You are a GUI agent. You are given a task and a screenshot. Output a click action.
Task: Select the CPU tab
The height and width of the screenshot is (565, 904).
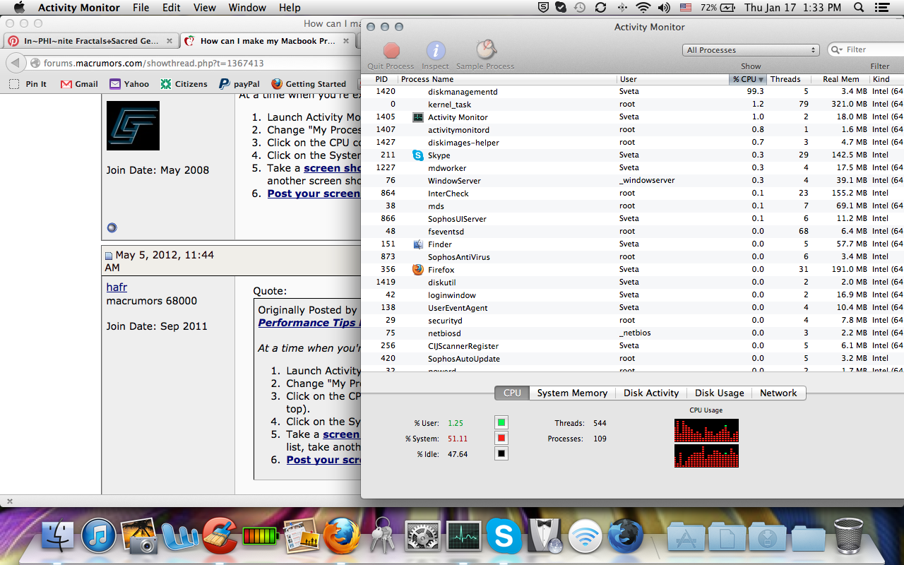pyautogui.click(x=512, y=393)
